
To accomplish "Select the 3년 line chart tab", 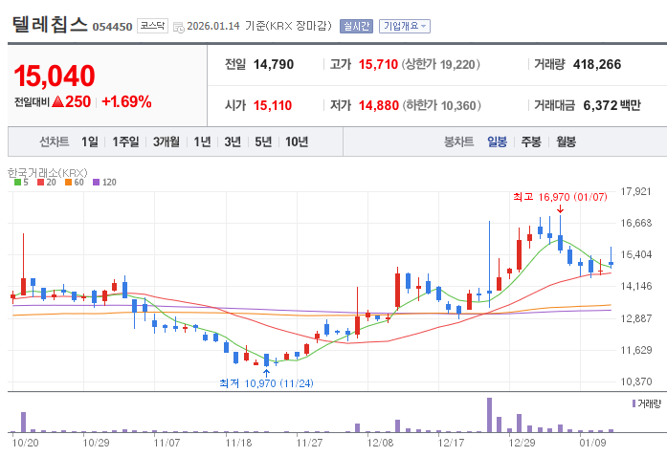I will 233,141.
